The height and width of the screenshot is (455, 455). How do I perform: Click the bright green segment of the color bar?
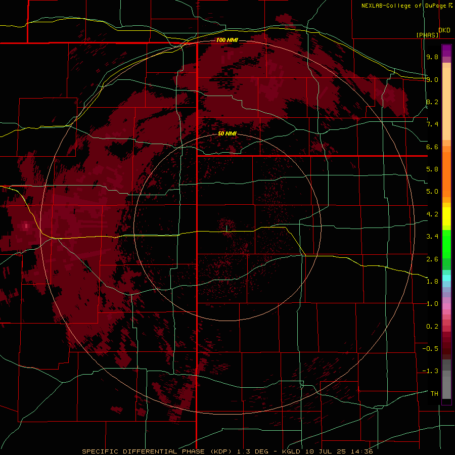pos(446,244)
